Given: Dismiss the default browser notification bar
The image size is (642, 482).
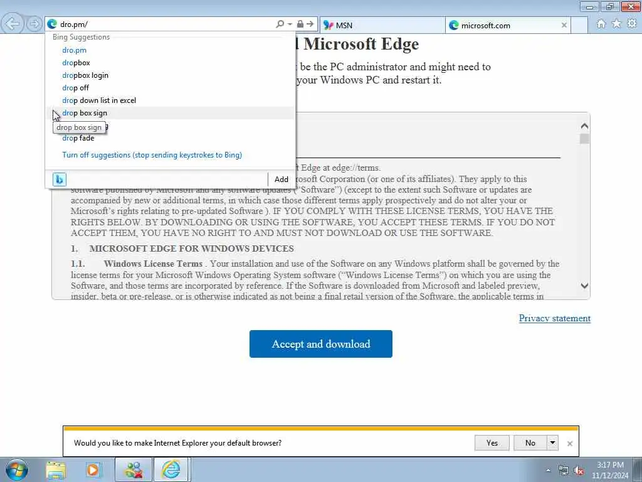Looking at the screenshot, I should 569,444.
